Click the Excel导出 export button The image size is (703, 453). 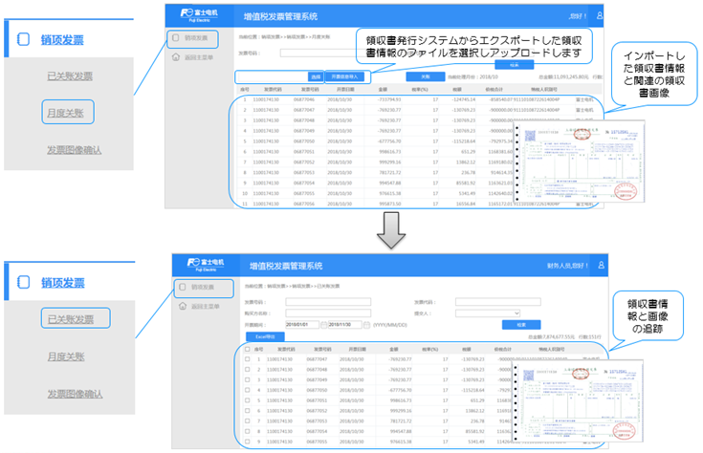[261, 336]
